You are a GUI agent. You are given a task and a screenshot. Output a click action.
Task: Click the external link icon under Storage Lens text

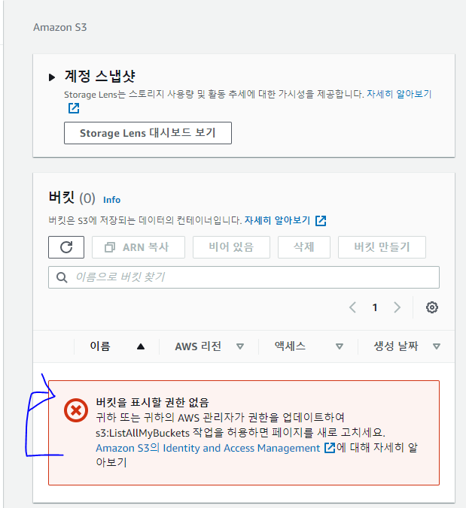[x=74, y=108]
